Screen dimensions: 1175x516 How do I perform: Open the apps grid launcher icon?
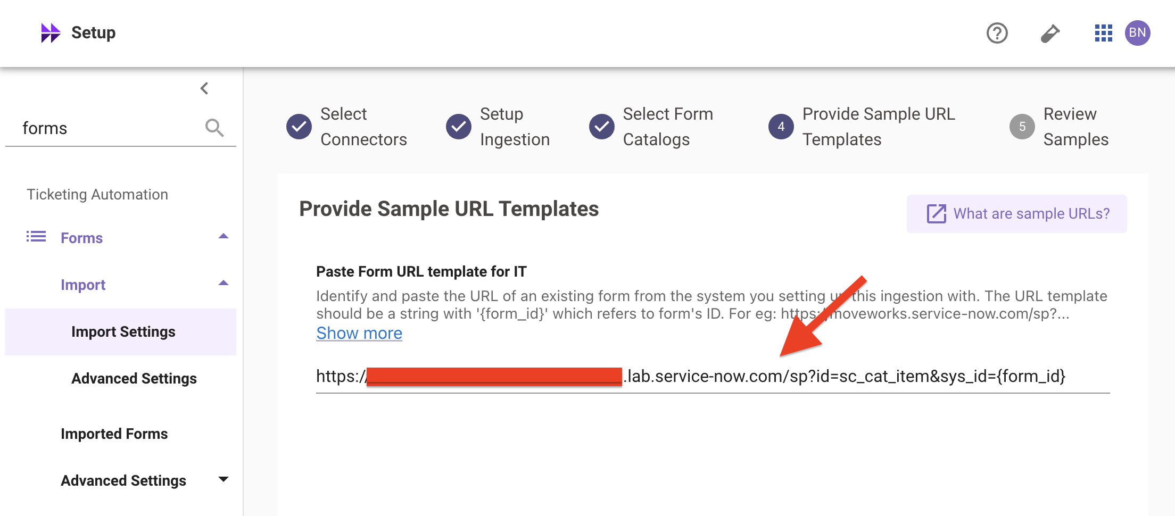[1103, 33]
